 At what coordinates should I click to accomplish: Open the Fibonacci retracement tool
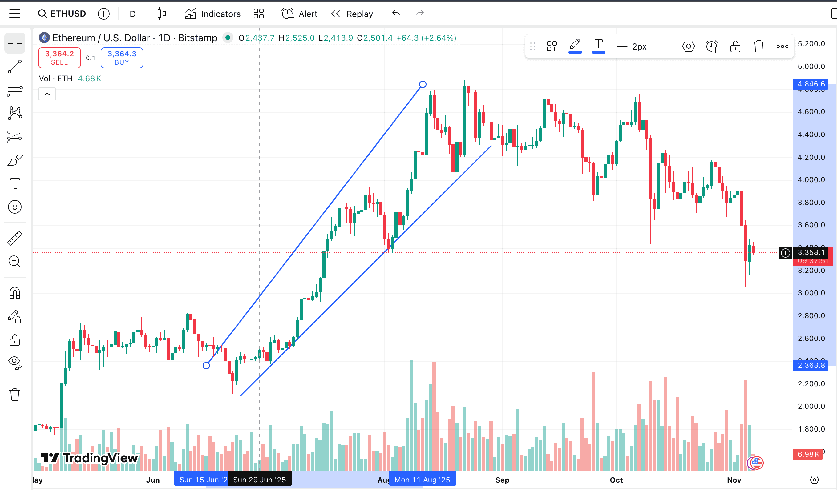[14, 90]
